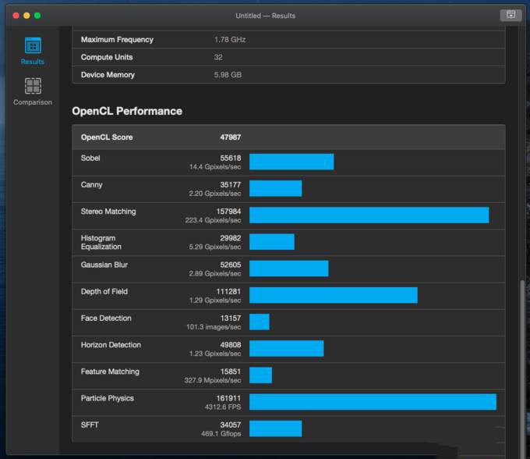Click the 14.4 Gpixels/sec Sobel rate
This screenshot has height=459, width=530.
click(x=215, y=167)
